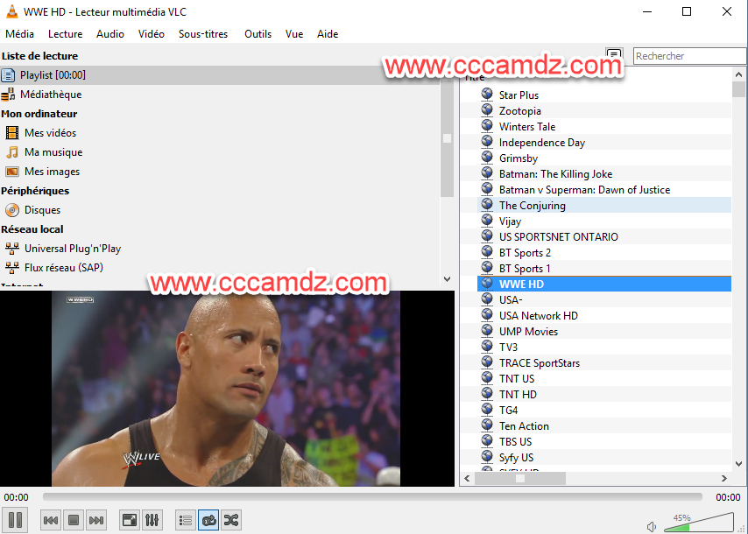Open Médiathèque in the sidebar

click(x=220, y=95)
